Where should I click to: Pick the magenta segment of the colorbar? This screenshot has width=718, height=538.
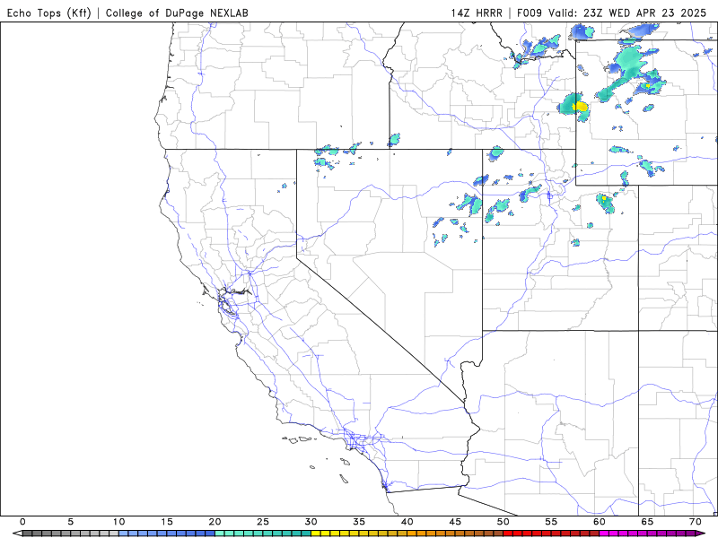[647, 534]
